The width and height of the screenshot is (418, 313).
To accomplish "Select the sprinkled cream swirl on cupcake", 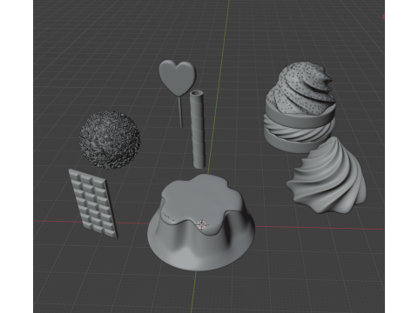I will point(302,87).
